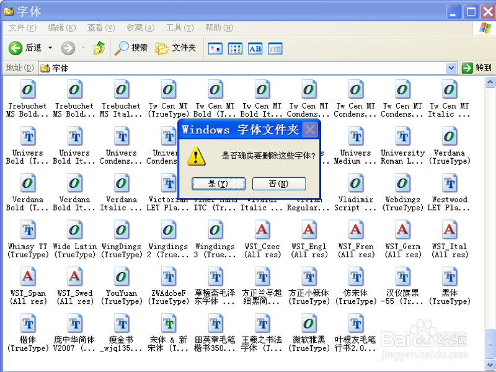Select the 叶根友毛笔行书 font icon
The height and width of the screenshot is (372, 496).
pos(356,324)
